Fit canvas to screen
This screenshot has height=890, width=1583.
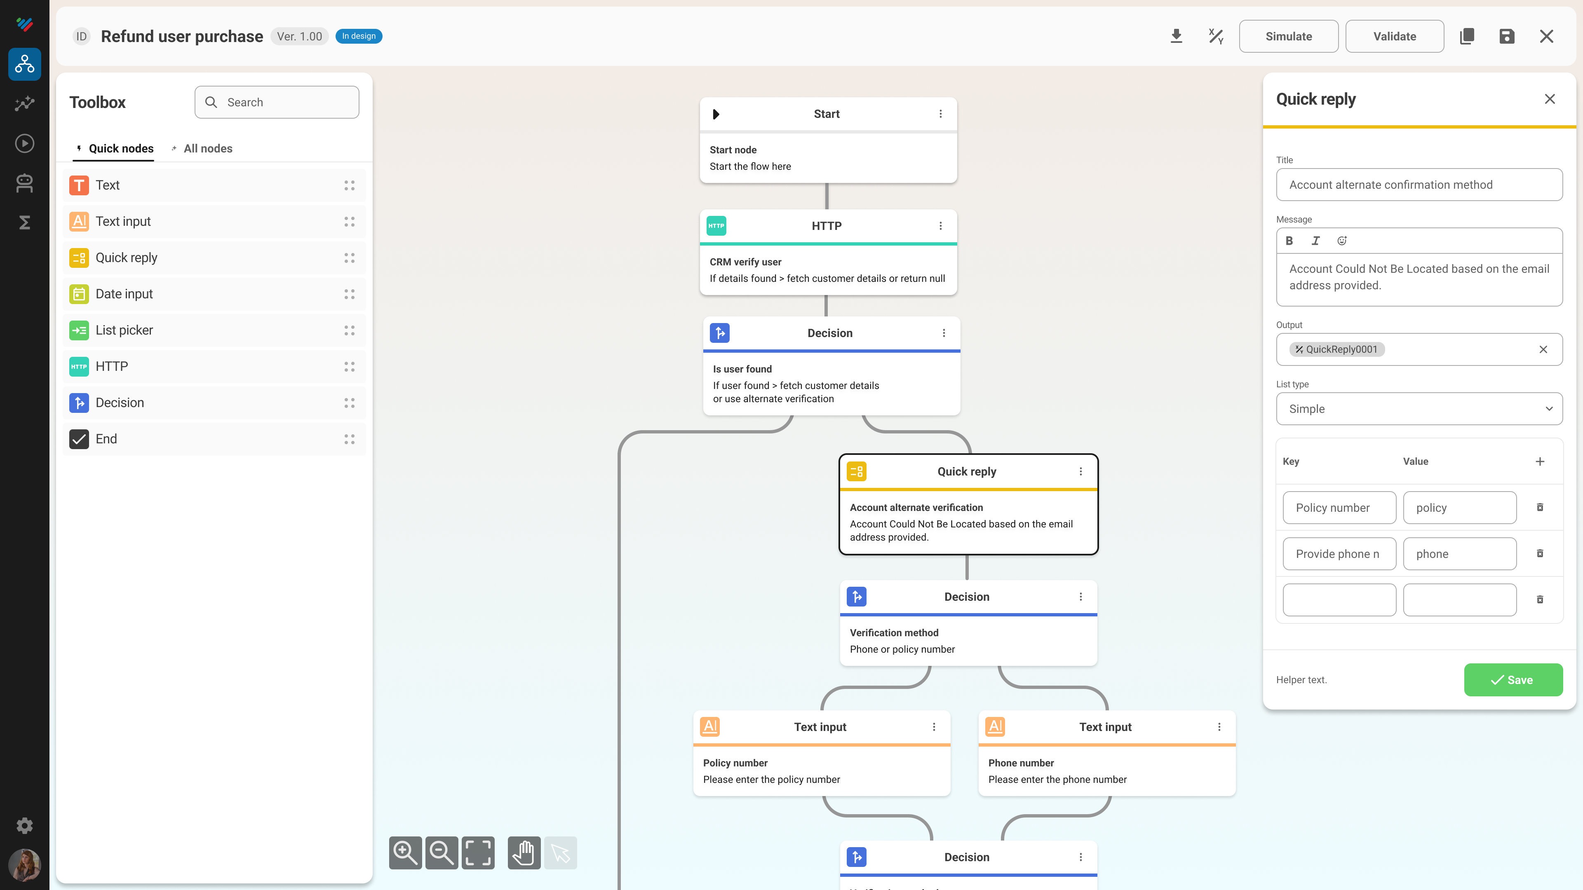[x=478, y=853]
